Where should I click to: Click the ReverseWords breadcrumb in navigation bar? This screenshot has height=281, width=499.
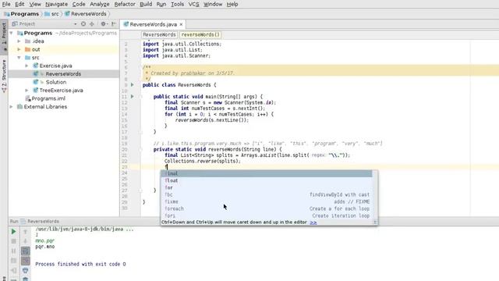[x=85, y=14]
